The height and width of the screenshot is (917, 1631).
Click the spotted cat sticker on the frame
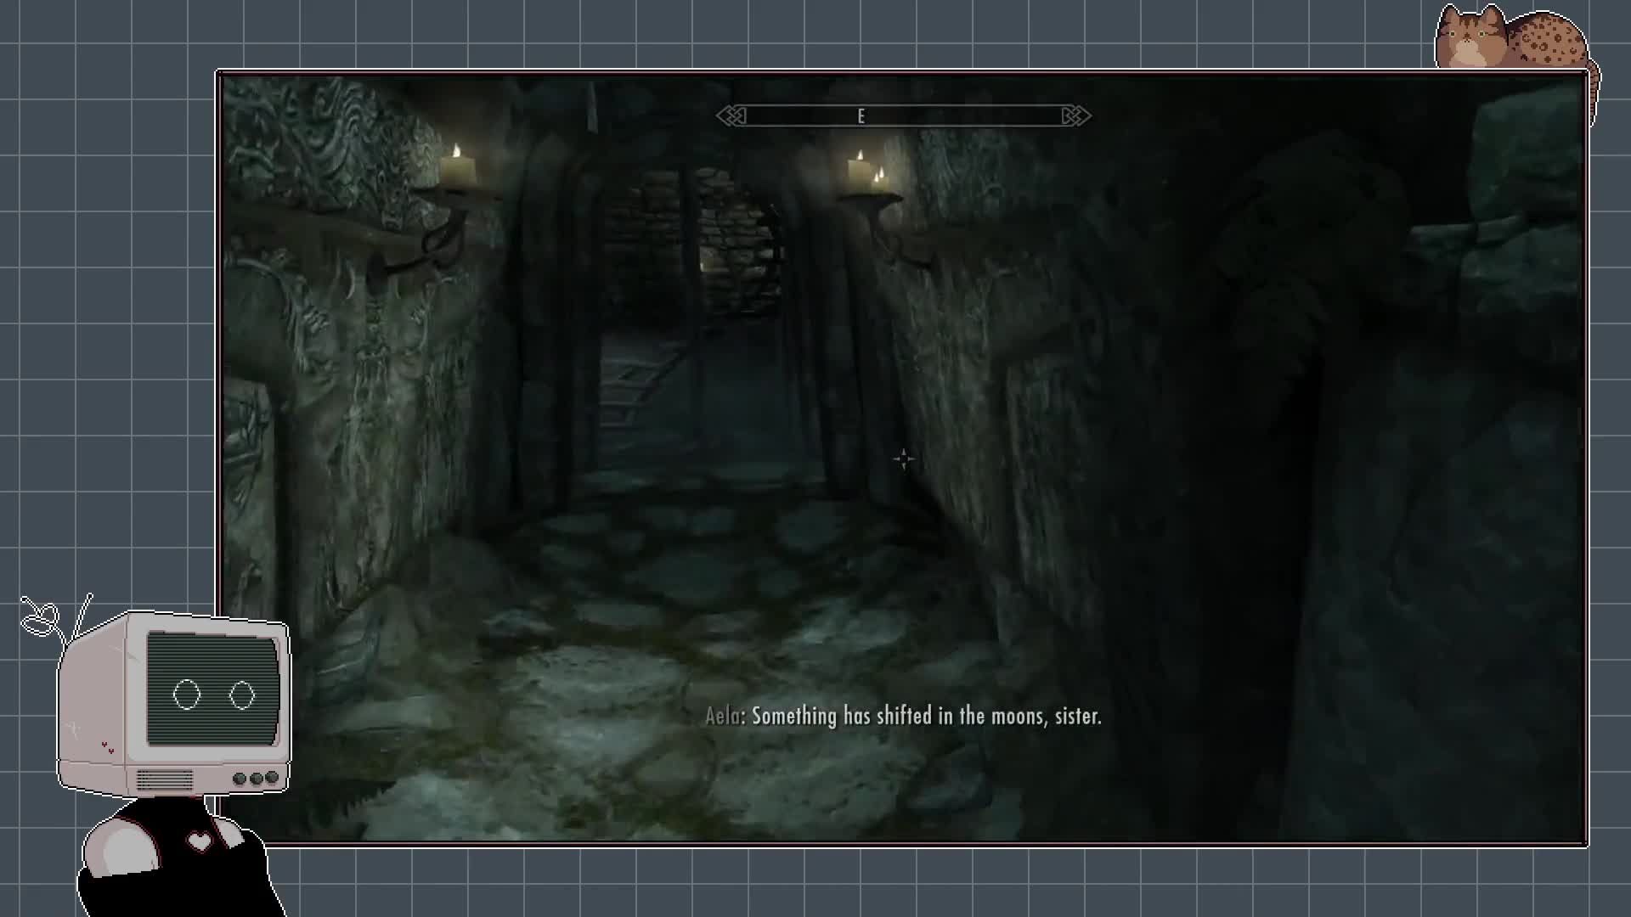coord(1516,38)
